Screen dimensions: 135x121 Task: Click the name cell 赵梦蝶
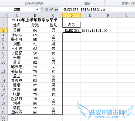pos(17,99)
